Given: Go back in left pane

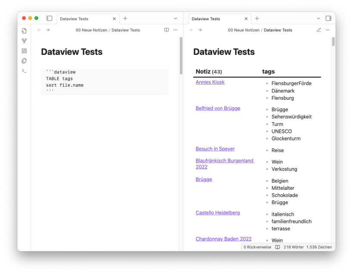Looking at the screenshot, I should tap(39, 30).
